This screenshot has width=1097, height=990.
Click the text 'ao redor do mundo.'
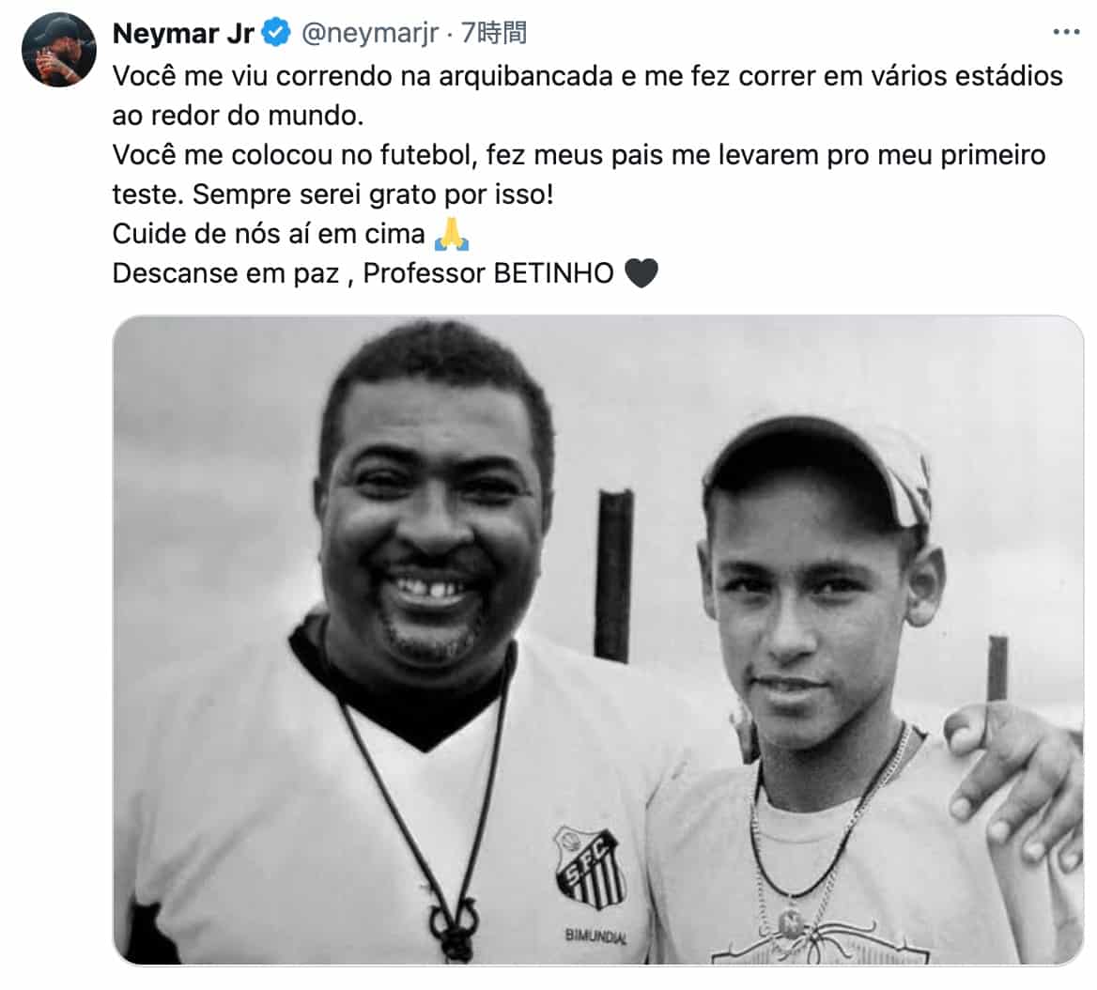coord(238,116)
